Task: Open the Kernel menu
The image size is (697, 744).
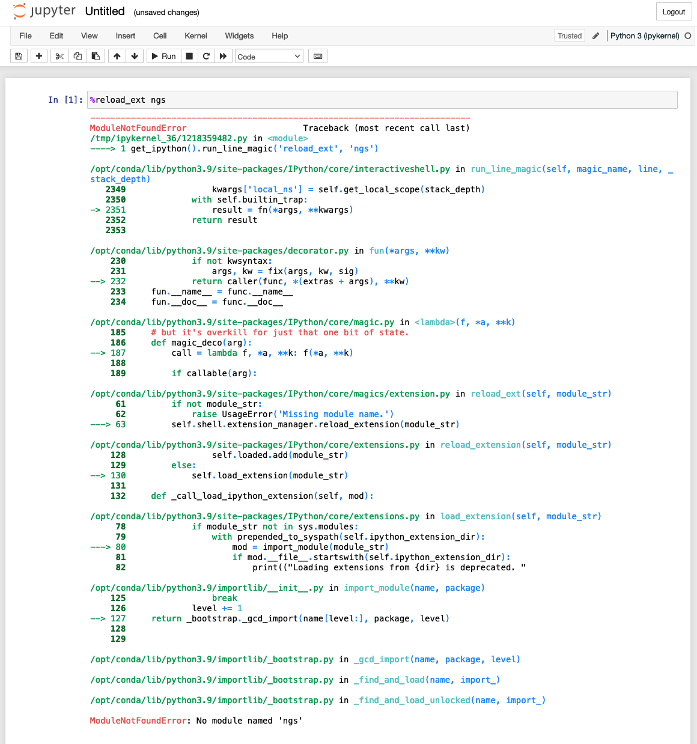Action: (x=195, y=35)
